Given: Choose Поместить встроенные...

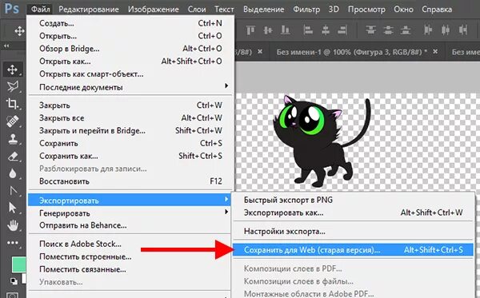Looking at the screenshot, I should pyautogui.click(x=129, y=256).
